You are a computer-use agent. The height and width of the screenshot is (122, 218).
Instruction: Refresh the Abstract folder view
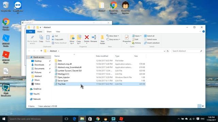click(x=168, y=51)
